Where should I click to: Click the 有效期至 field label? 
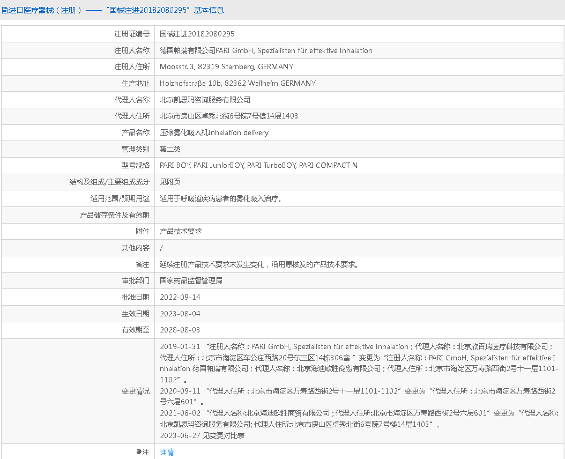pyautogui.click(x=136, y=330)
